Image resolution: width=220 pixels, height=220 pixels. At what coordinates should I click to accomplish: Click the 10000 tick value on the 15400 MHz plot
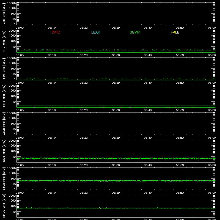[x=12, y=196]
